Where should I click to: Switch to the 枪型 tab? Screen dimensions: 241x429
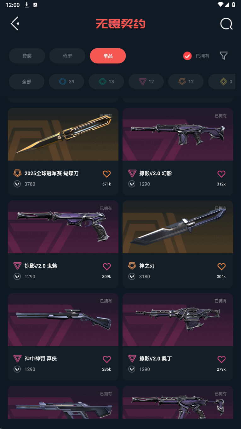[67, 56]
